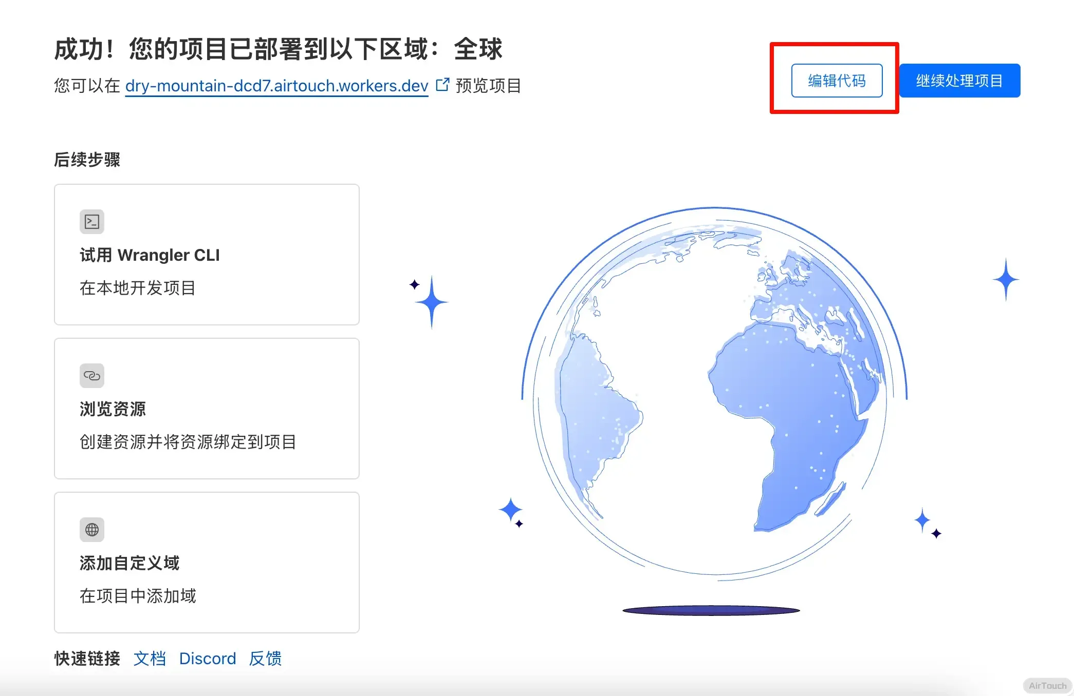1074x696 pixels.
Task: Open the Discord quick link
Action: 208,659
